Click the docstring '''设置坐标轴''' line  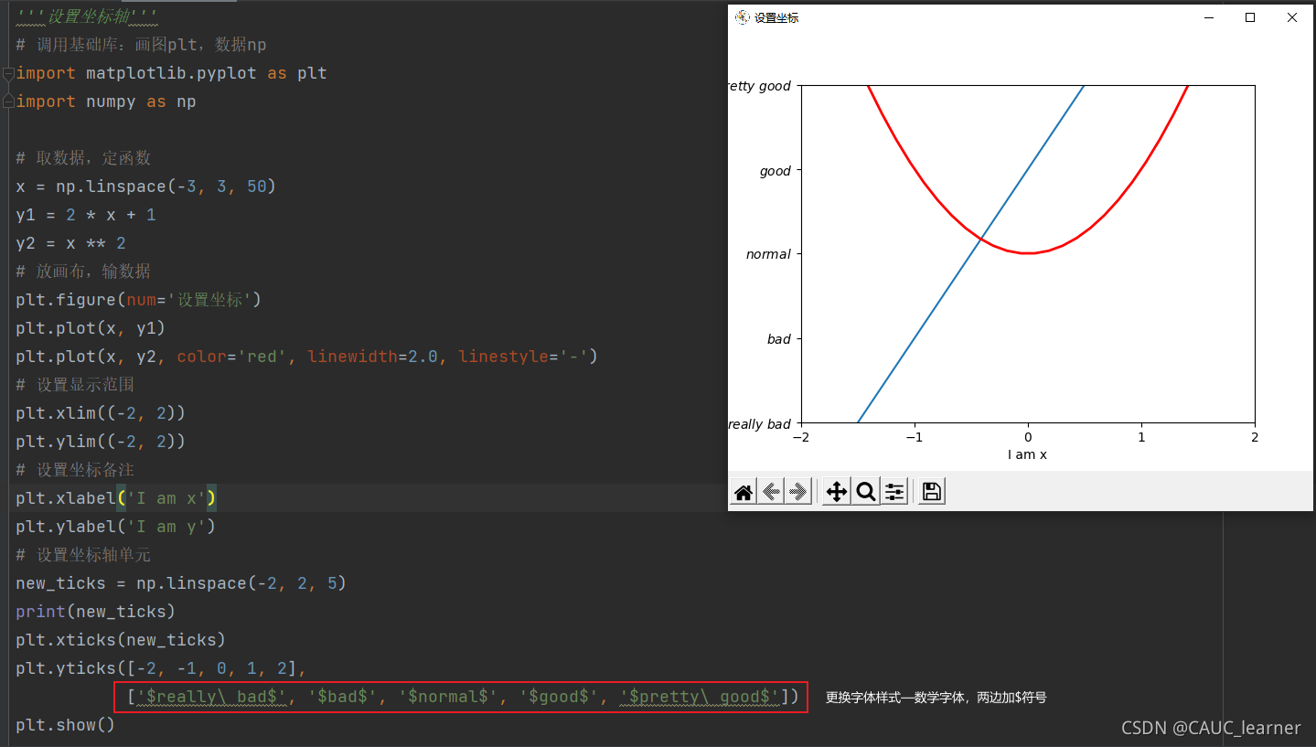click(86, 16)
